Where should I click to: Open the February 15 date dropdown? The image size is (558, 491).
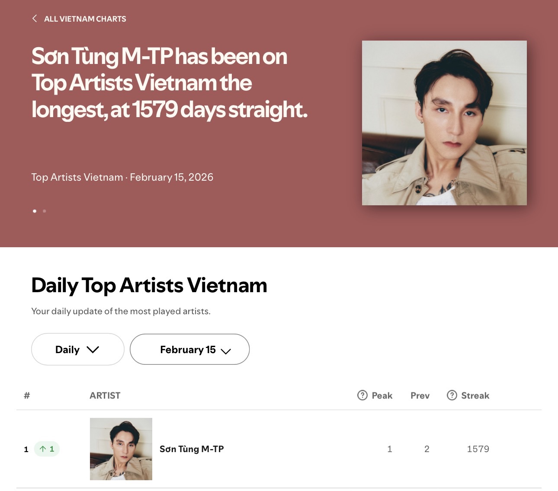click(x=189, y=349)
